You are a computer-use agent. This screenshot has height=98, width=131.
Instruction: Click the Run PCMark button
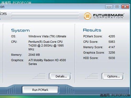tap(40, 90)
